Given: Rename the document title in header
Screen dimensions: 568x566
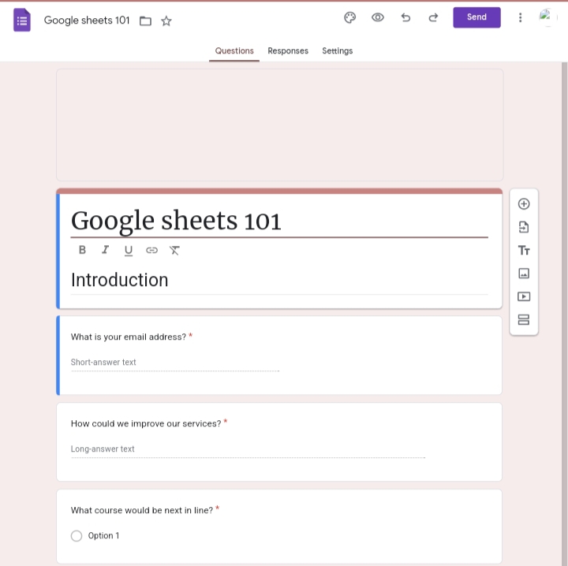Looking at the screenshot, I should click(x=87, y=20).
